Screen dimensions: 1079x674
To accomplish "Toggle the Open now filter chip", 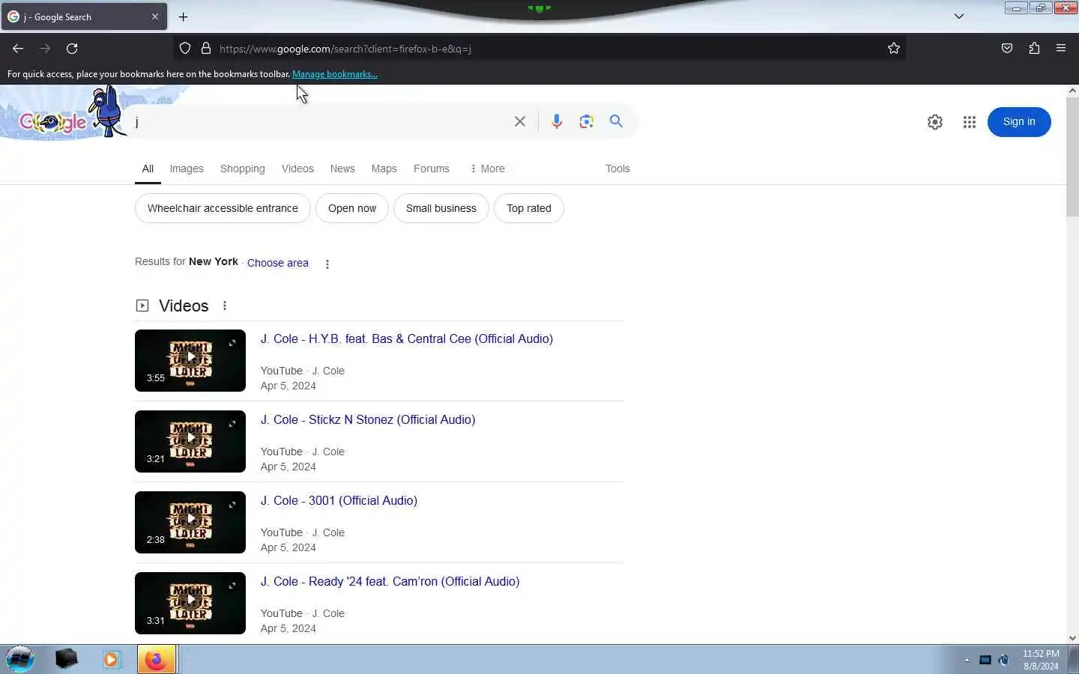I will [352, 208].
